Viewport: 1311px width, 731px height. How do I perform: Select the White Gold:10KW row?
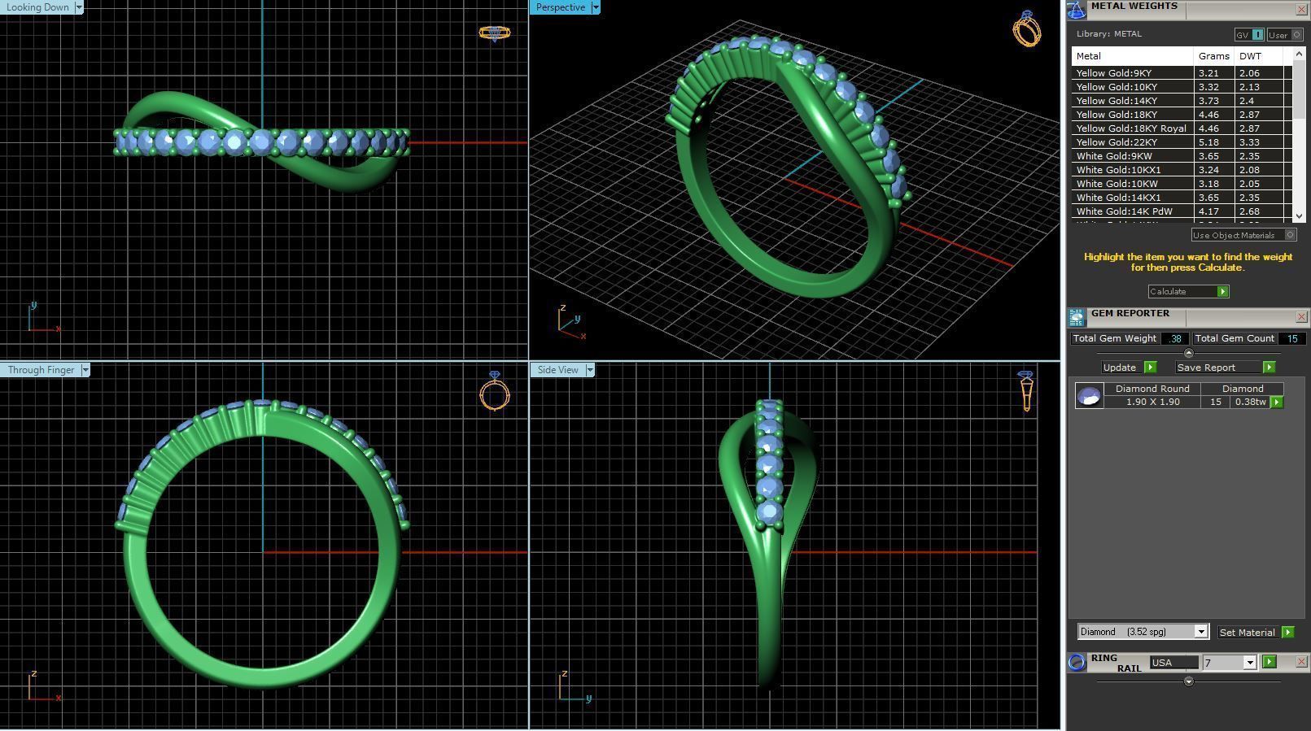tap(1181, 184)
